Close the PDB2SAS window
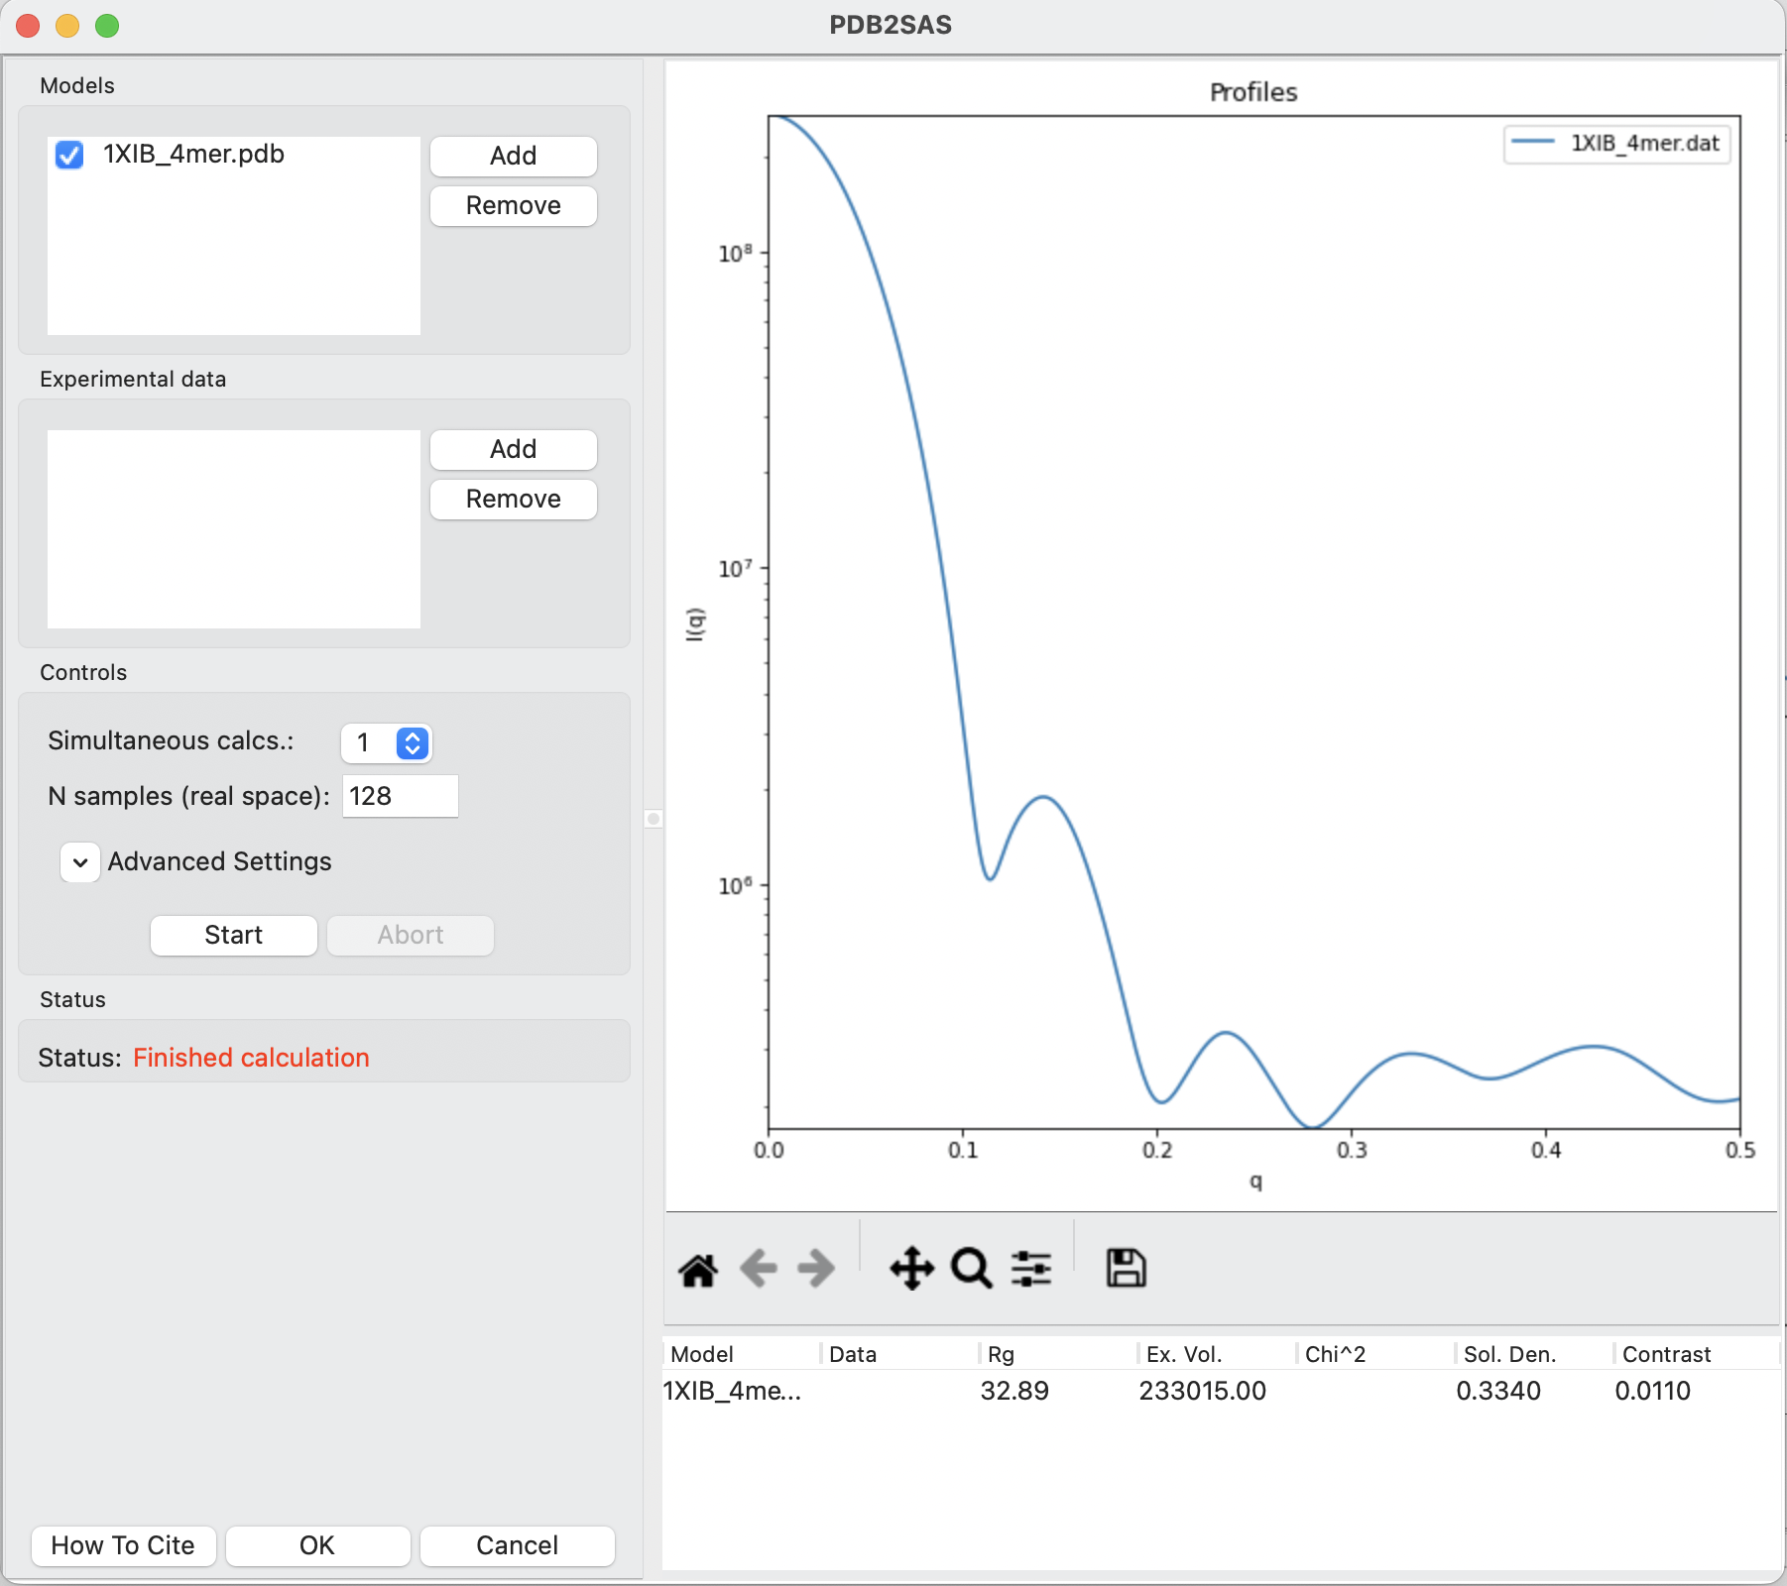Viewport: 1787px width, 1586px height. click(28, 26)
